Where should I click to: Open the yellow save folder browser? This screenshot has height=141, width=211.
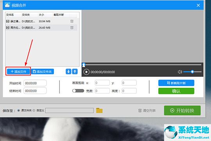pos(99,110)
